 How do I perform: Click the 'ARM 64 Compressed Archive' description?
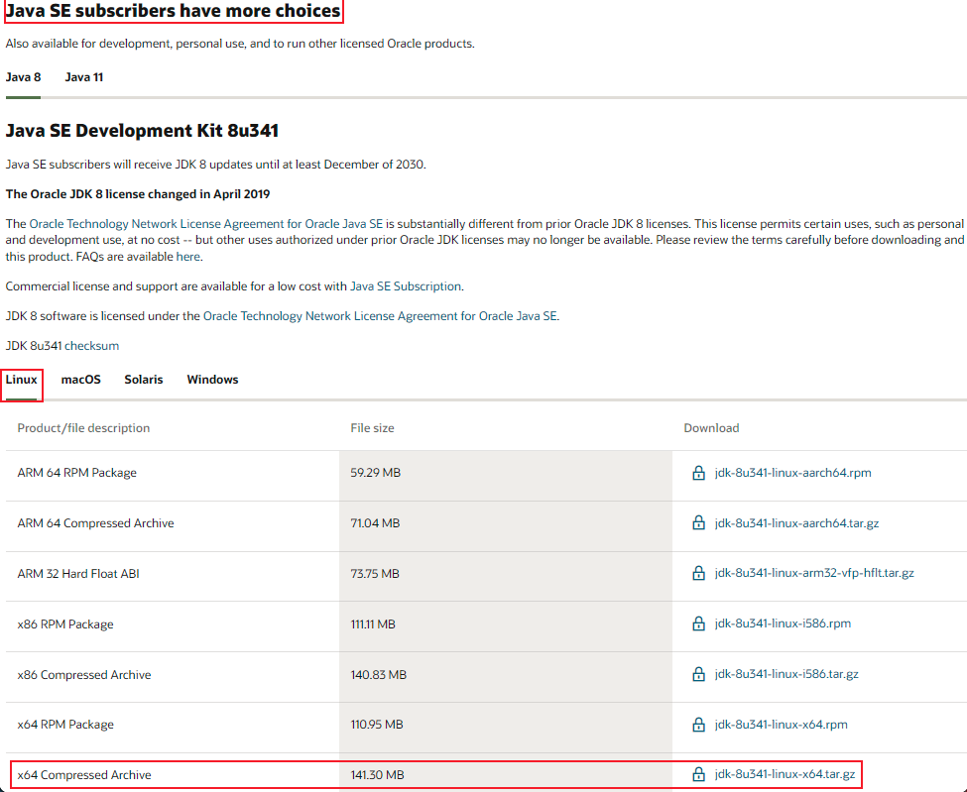coord(95,523)
